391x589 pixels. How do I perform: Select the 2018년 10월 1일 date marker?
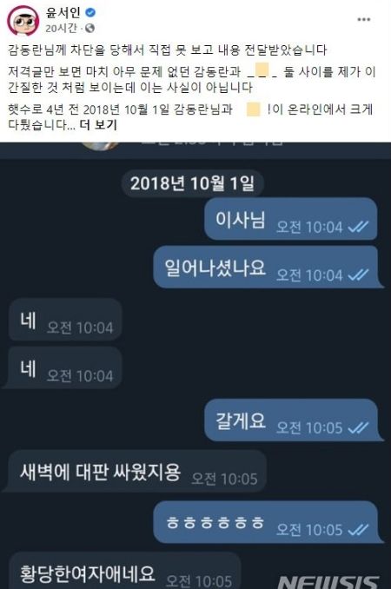pyautogui.click(x=192, y=183)
